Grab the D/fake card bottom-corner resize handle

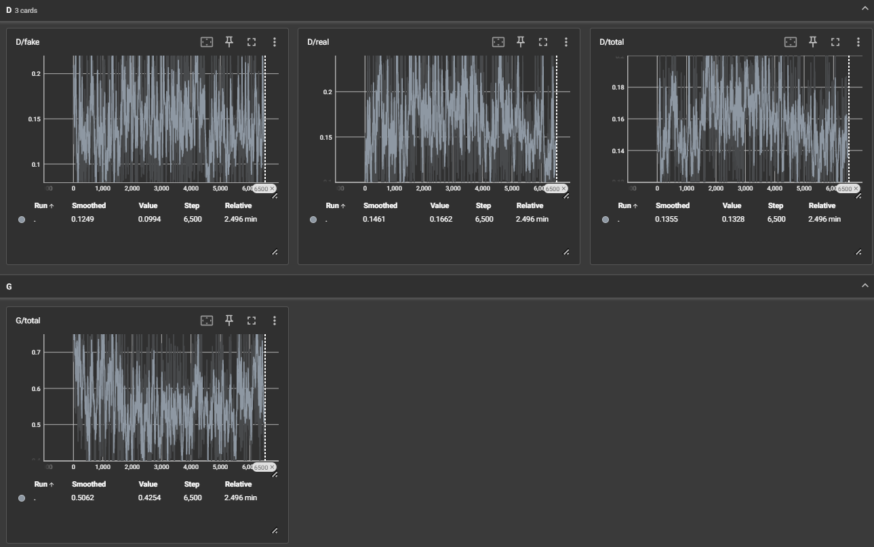[x=275, y=252]
